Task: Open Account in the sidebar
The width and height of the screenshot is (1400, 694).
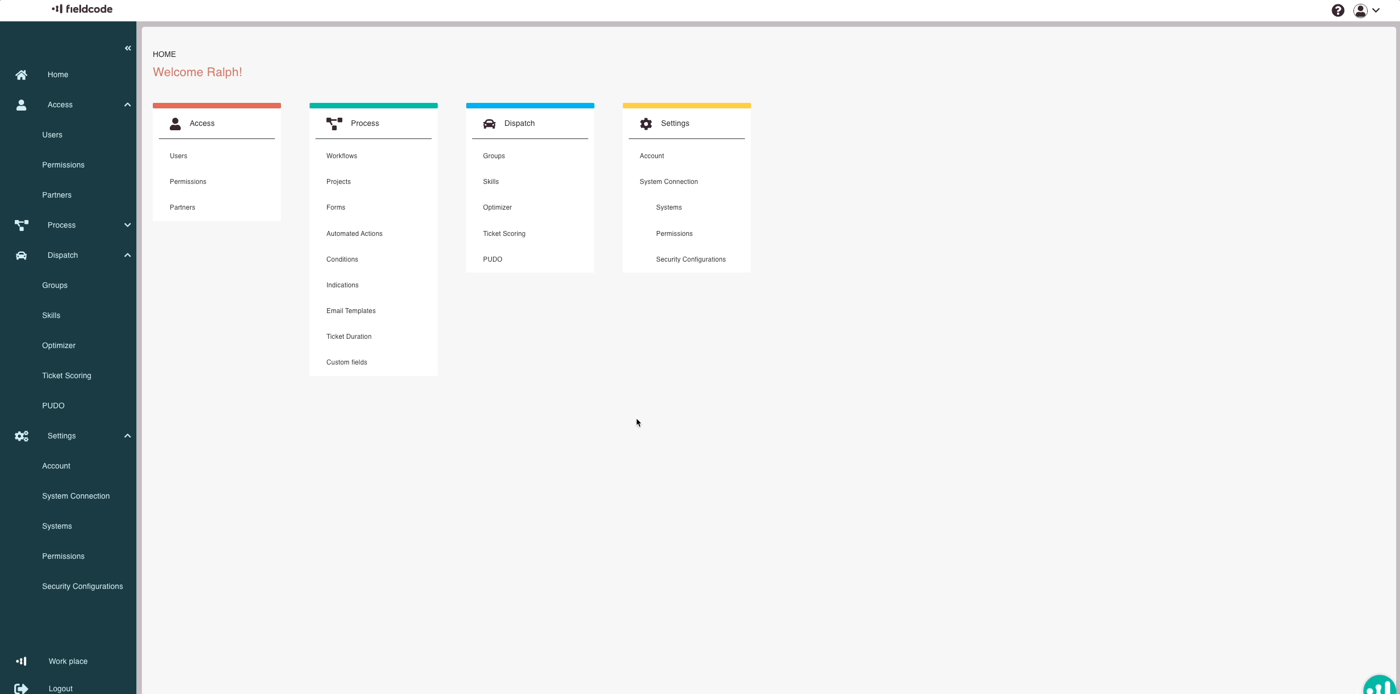Action: click(x=56, y=466)
